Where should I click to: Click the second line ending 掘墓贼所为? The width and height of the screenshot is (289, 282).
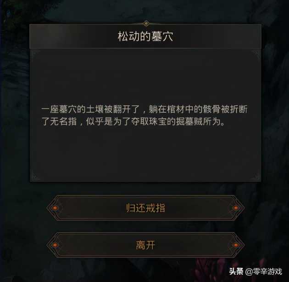click(x=133, y=121)
